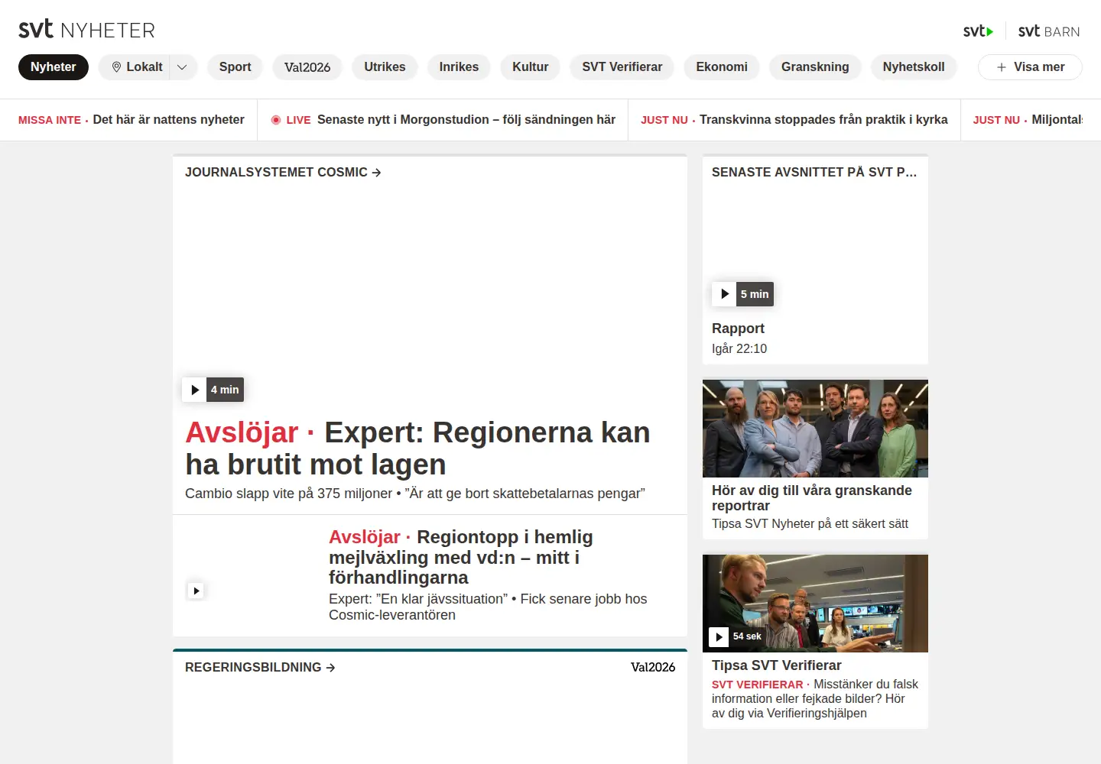
Task: Open the Sport section
Action: coord(235,67)
